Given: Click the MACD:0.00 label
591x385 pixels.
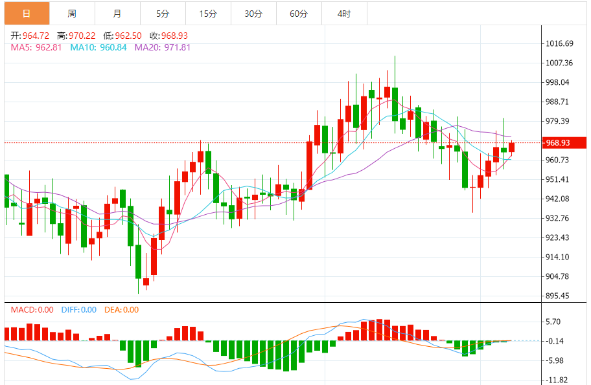Looking at the screenshot, I should point(32,310).
